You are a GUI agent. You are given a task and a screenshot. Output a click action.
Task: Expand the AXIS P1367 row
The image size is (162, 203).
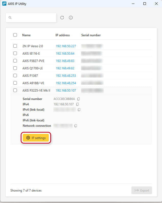[81, 75]
